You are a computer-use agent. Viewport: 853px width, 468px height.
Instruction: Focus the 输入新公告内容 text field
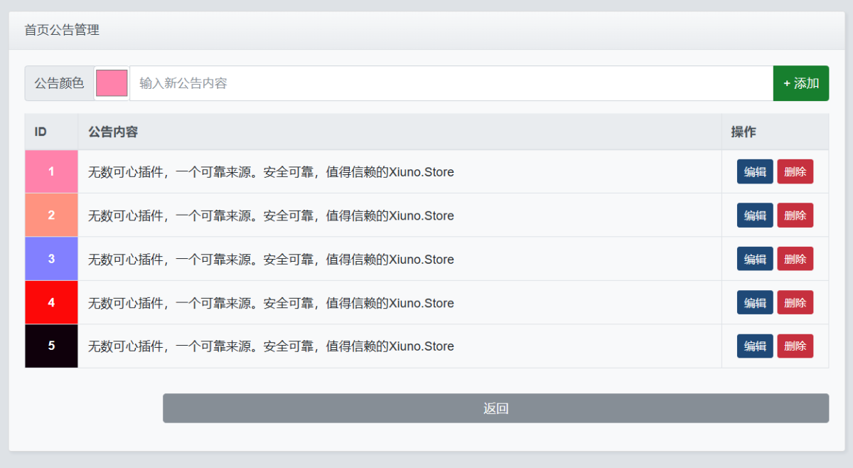pos(451,83)
